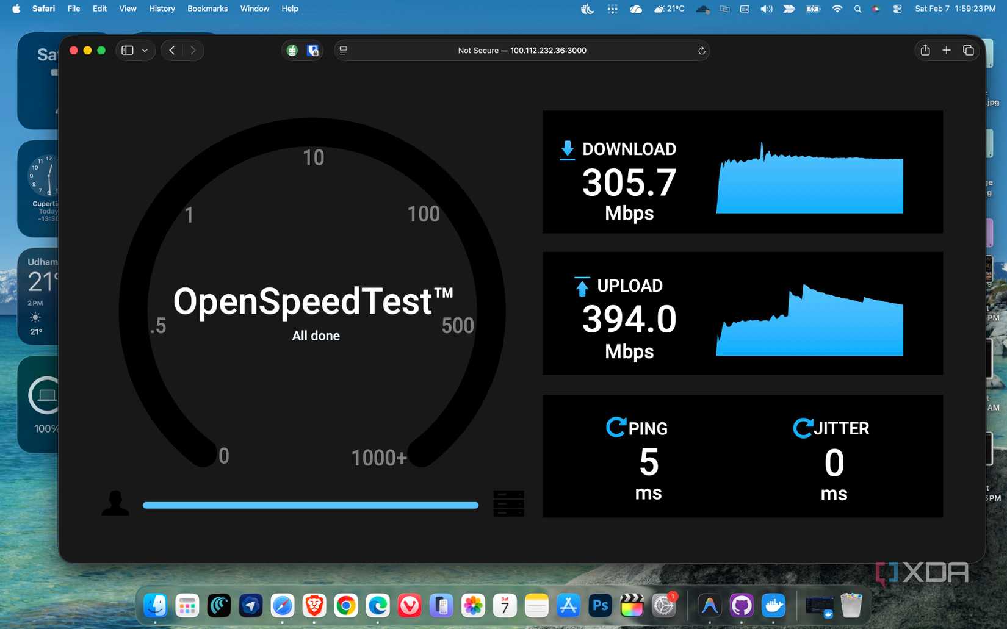The image size is (1007, 629).
Task: Open the Help menu
Action: pos(290,9)
